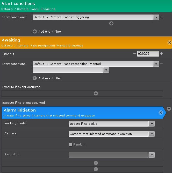The image size is (172, 173).
Task: Decrease the timeout value with minus
Action: [134, 54]
